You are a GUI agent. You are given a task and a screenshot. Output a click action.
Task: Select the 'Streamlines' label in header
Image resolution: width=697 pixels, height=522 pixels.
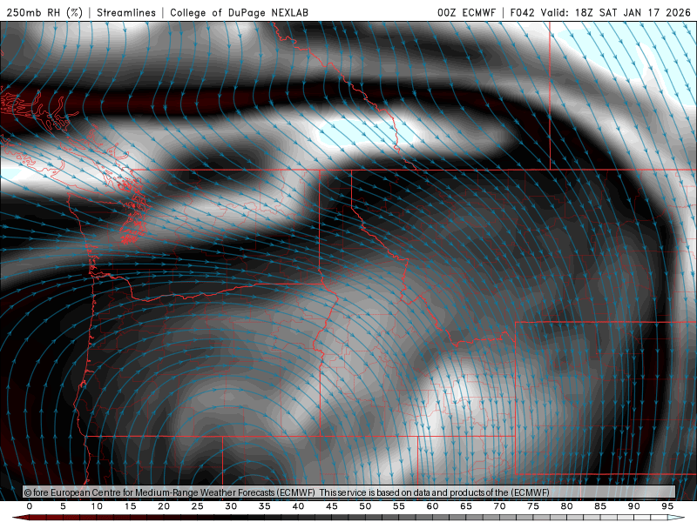pos(126,12)
